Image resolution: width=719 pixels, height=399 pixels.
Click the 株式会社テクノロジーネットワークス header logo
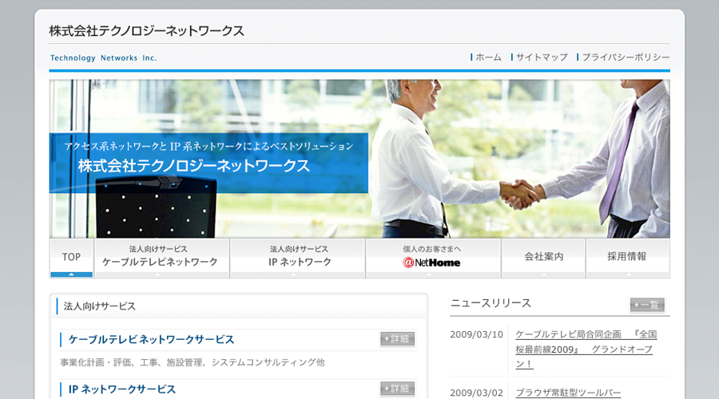(146, 31)
